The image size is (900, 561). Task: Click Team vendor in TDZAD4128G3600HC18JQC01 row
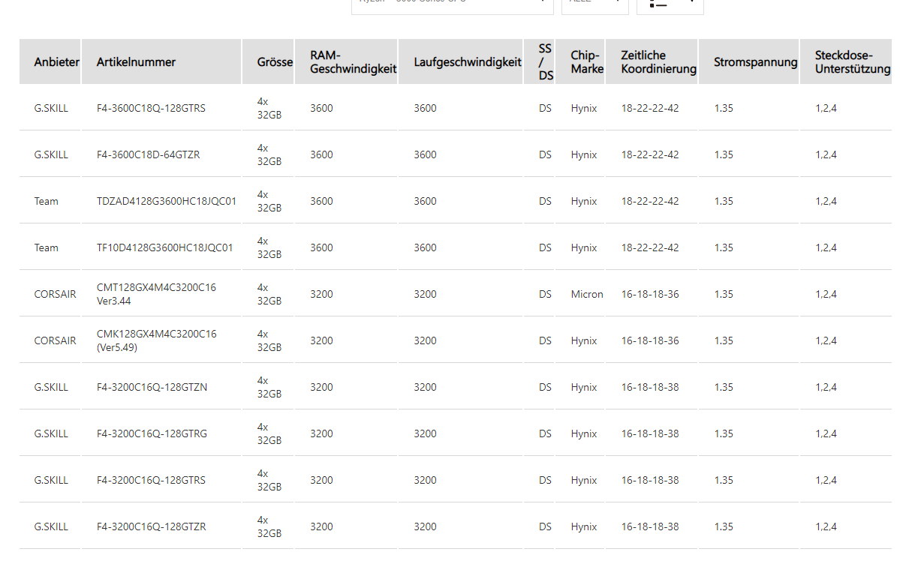(46, 201)
